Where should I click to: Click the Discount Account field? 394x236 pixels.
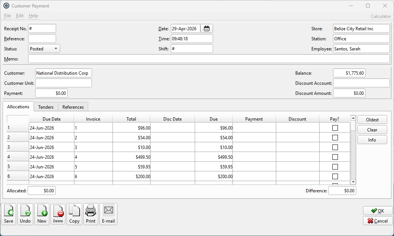click(x=361, y=83)
